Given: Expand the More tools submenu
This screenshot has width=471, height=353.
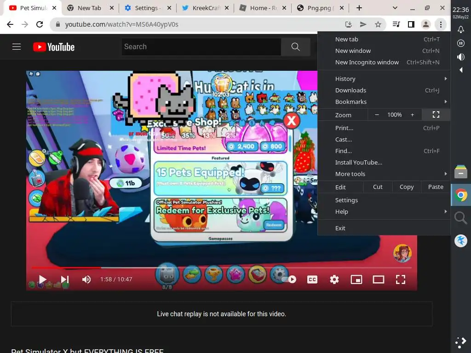Looking at the screenshot, I should click(384, 174).
